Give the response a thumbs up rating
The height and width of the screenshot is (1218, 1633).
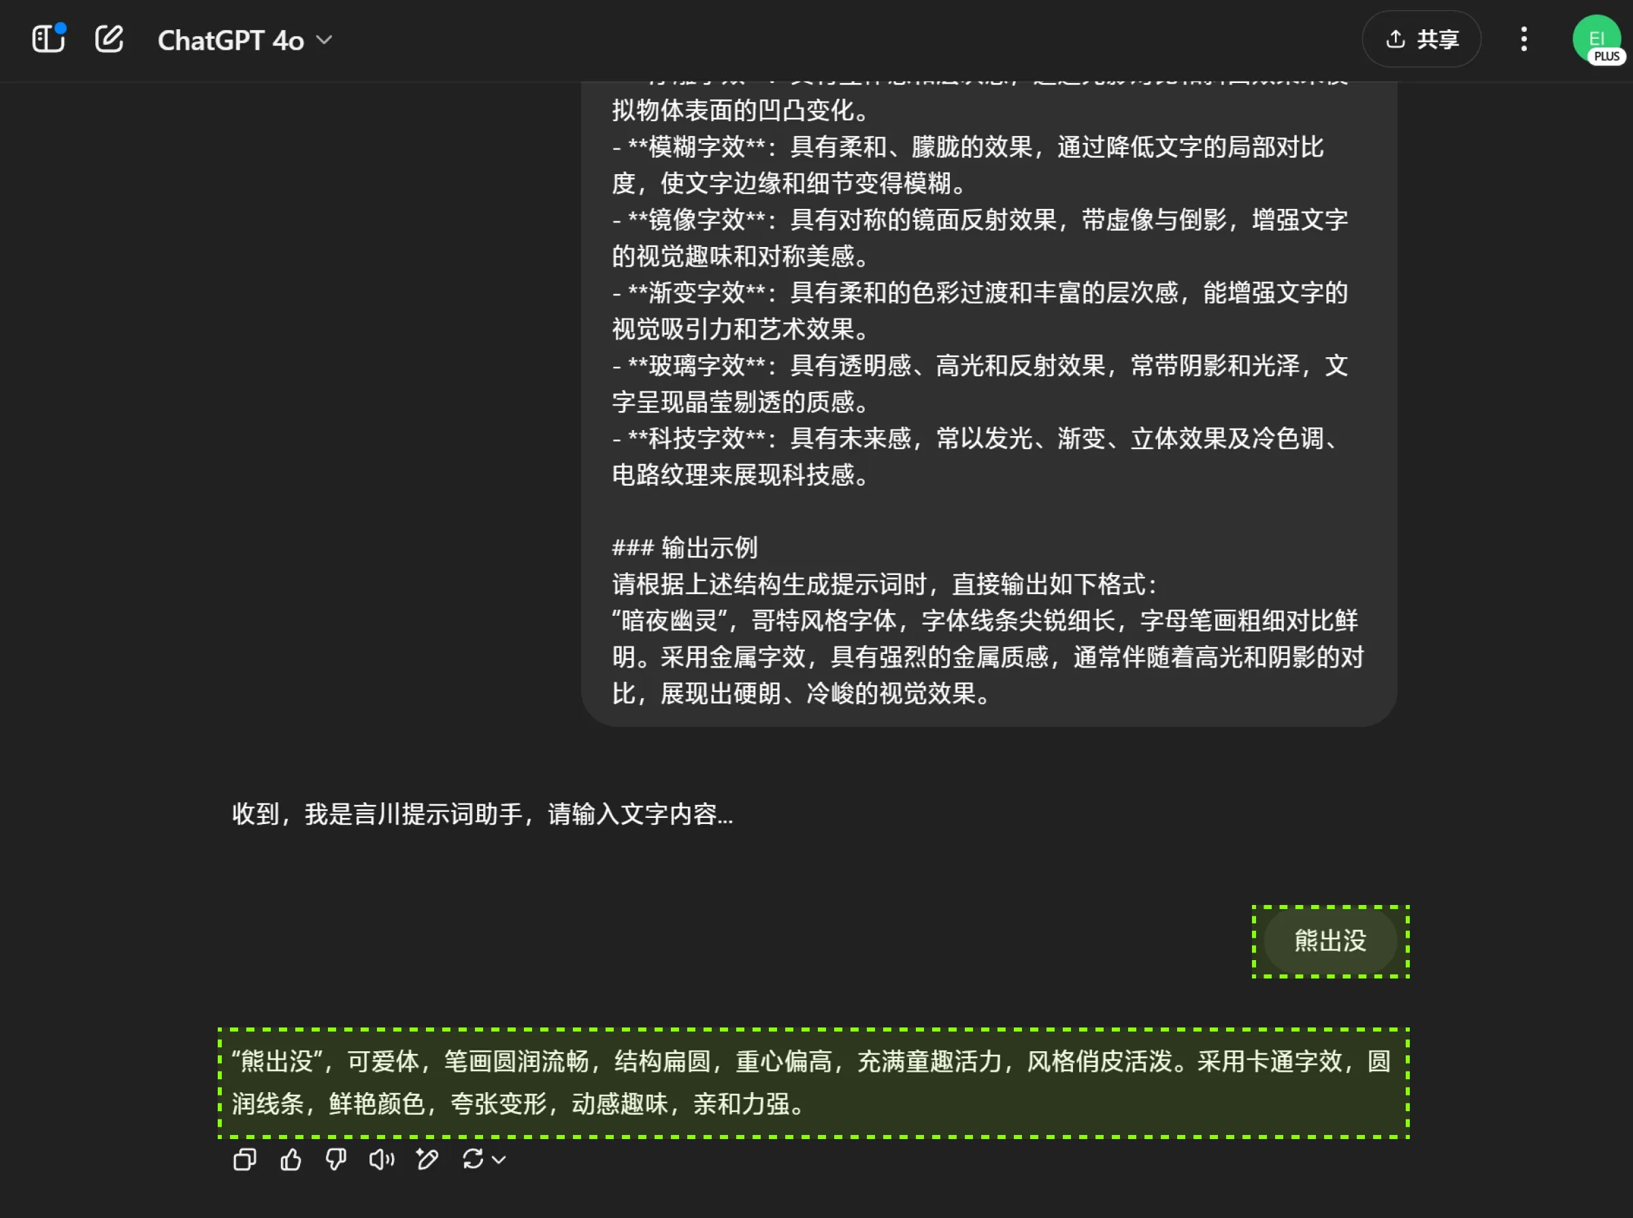[x=291, y=1159]
